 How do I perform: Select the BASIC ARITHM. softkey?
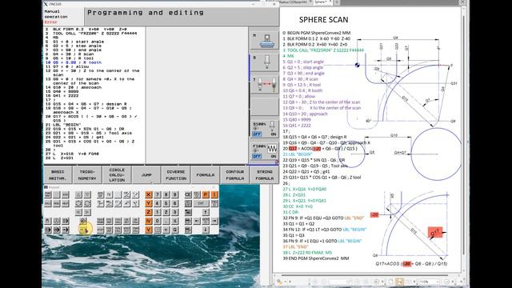point(58,175)
